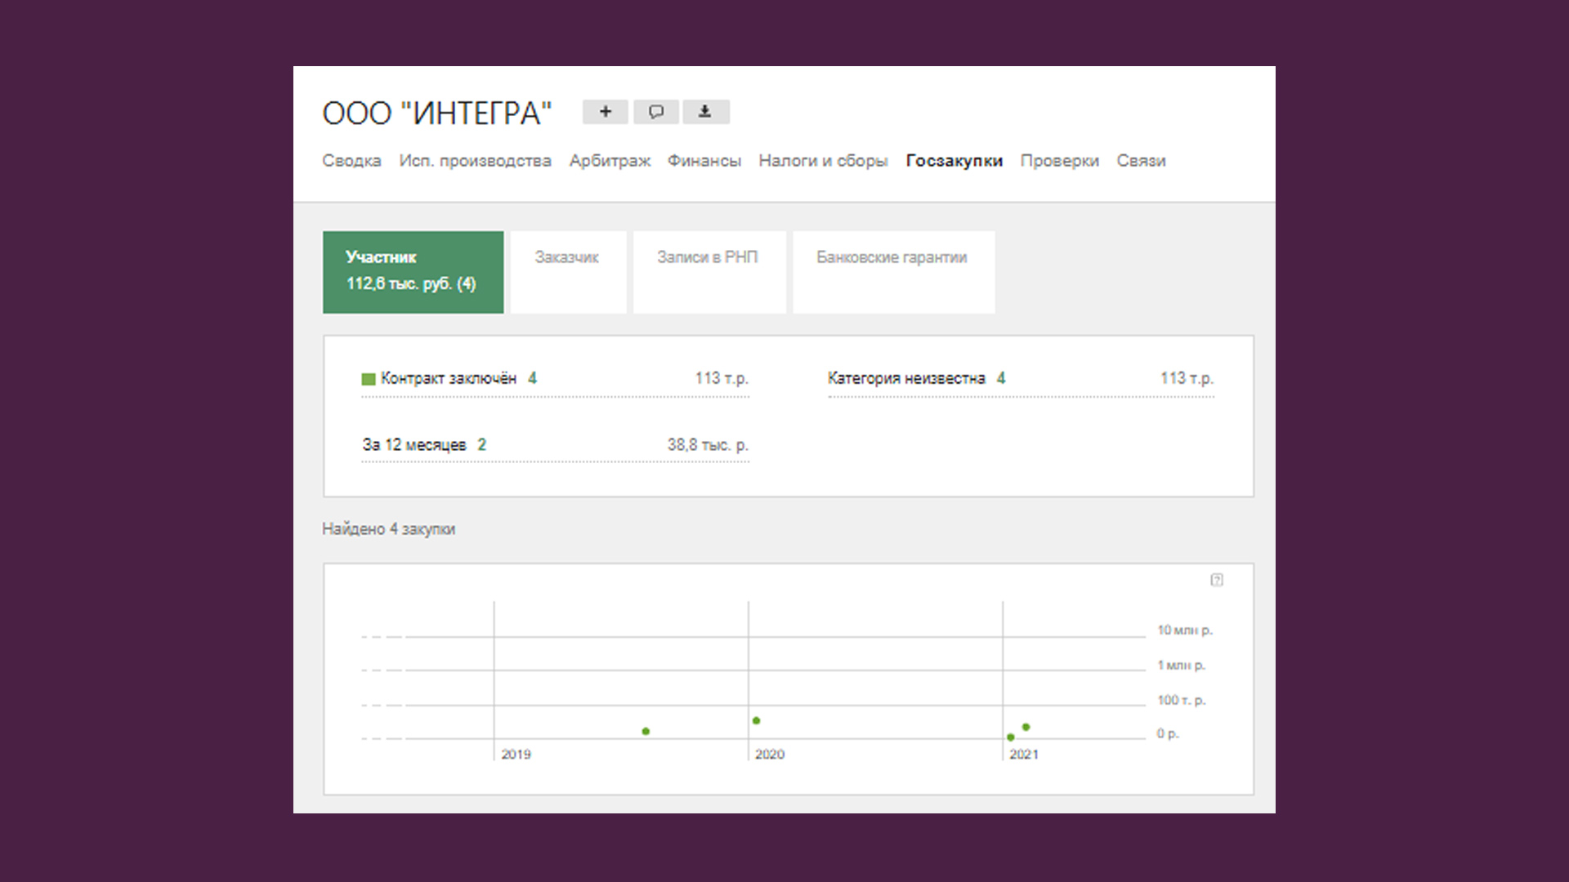This screenshot has height=882, width=1569.
Task: Select the Заказчик section tab
Action: coord(567,257)
